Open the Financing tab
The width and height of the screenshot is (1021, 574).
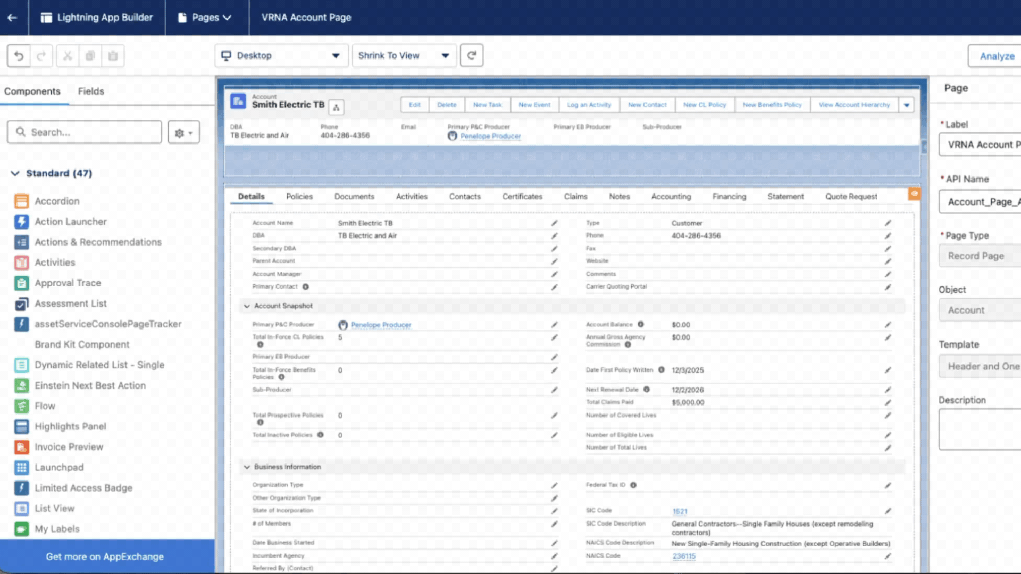click(729, 197)
